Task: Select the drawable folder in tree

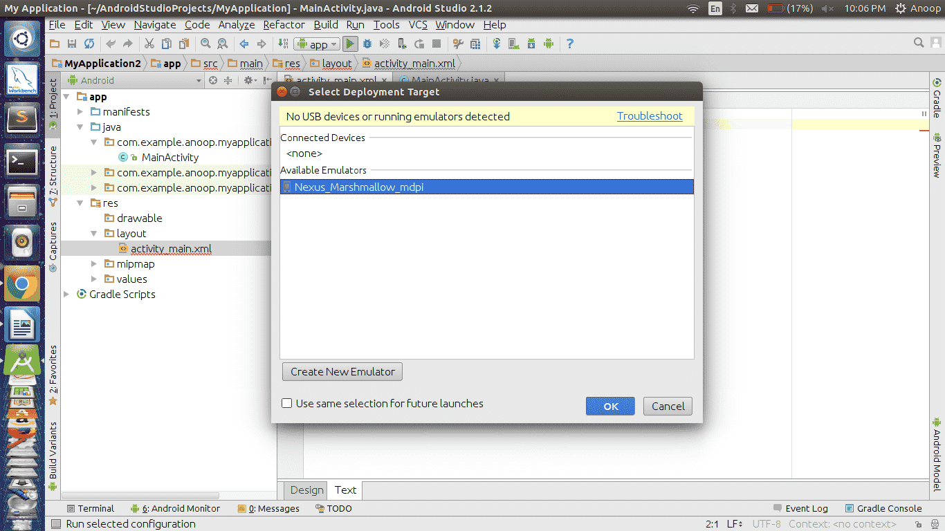Action: pyautogui.click(x=139, y=218)
